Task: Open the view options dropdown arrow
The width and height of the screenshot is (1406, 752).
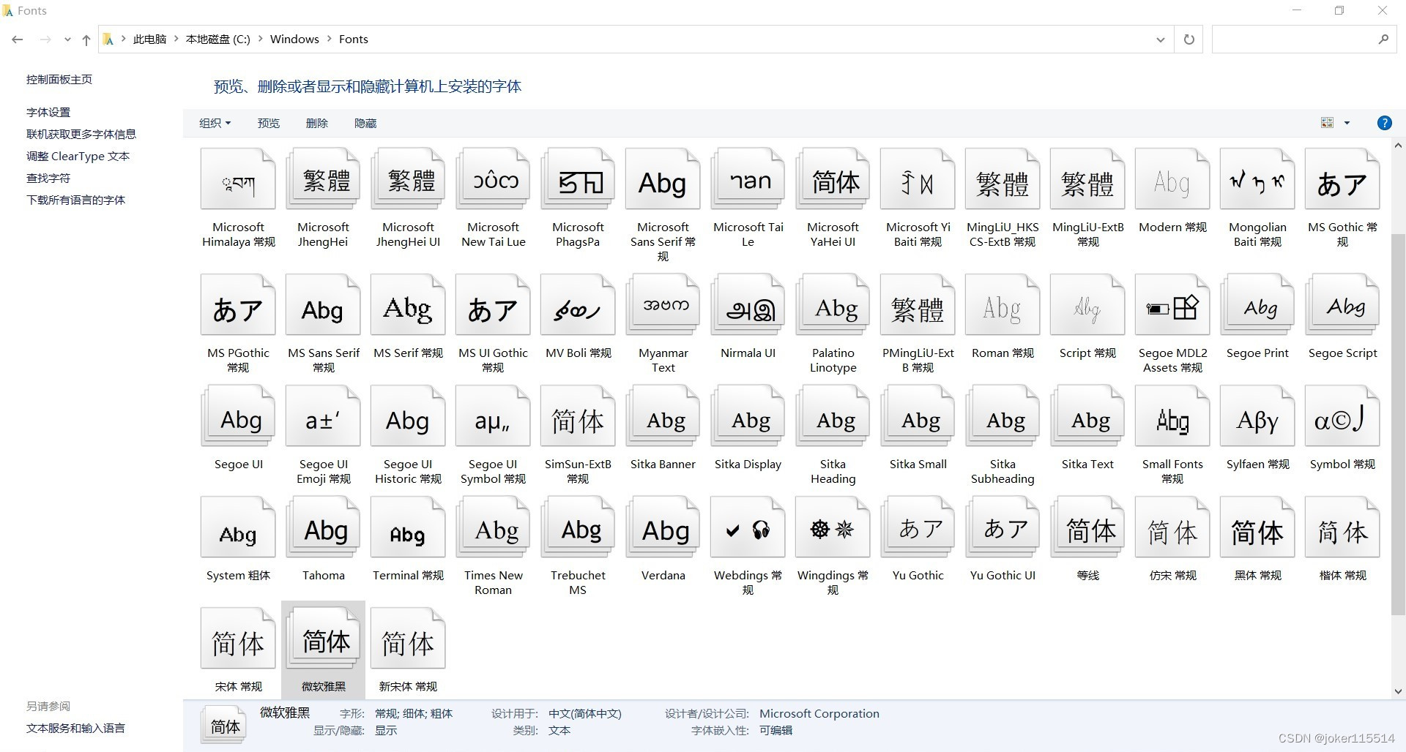Action: [1347, 123]
